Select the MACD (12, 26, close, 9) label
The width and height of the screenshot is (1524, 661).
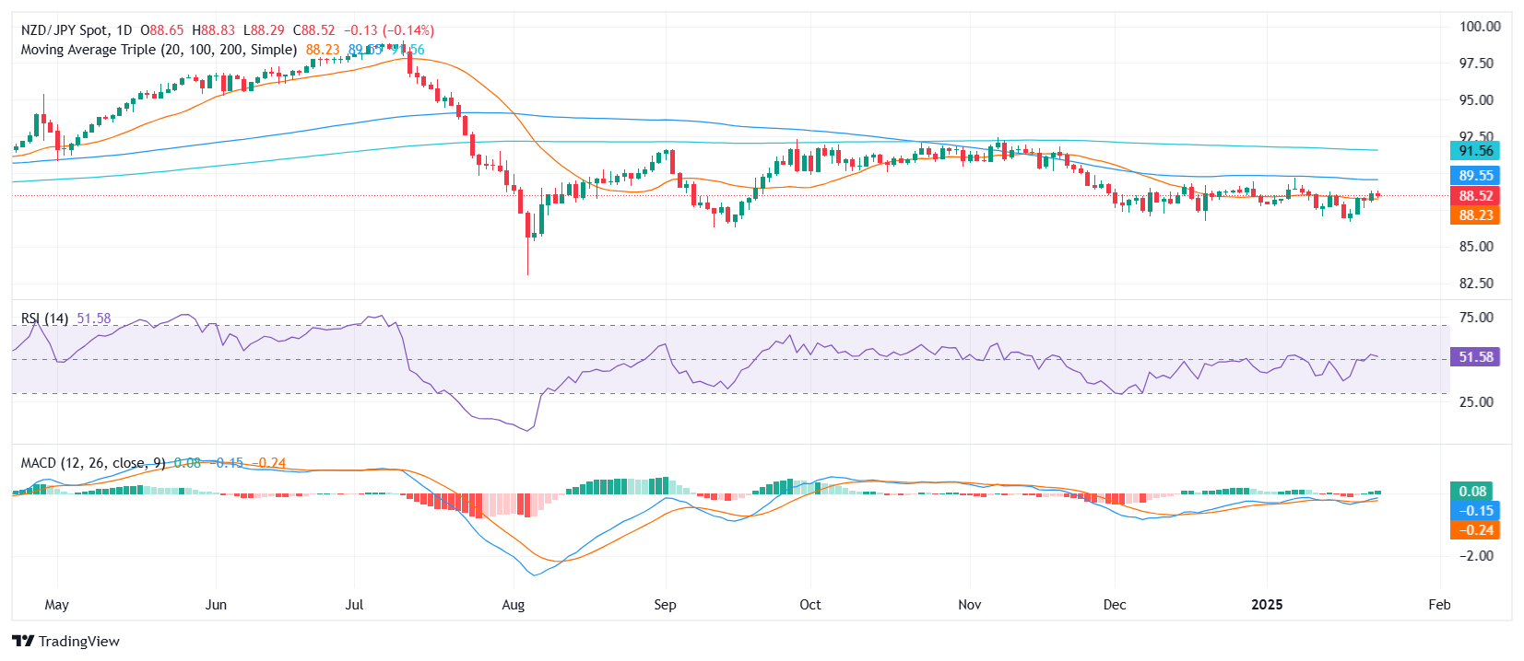(x=92, y=463)
